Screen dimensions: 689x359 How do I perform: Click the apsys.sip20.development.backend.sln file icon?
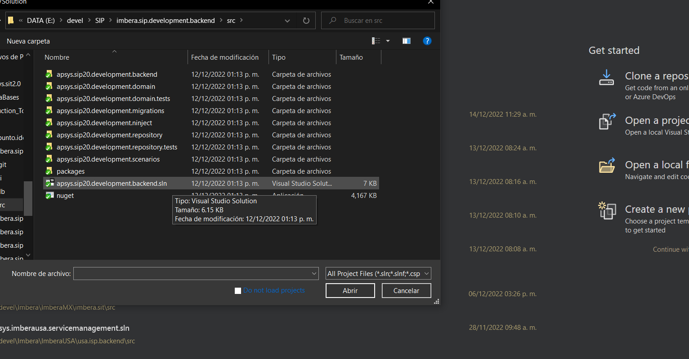49,183
